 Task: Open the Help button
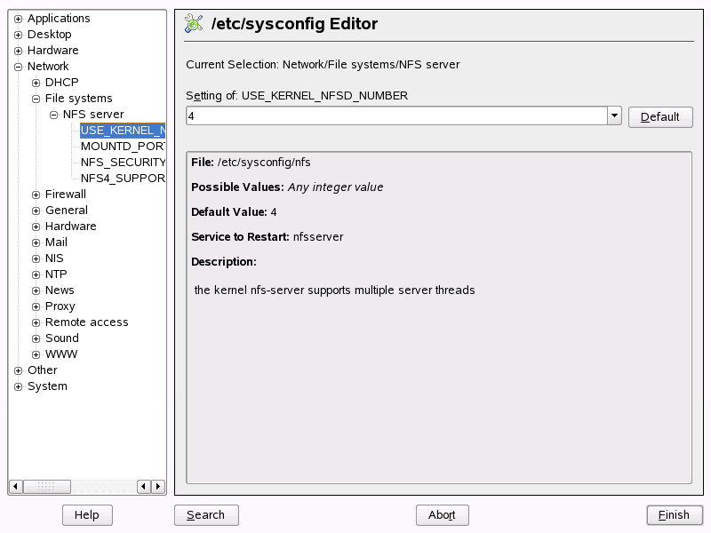click(87, 515)
